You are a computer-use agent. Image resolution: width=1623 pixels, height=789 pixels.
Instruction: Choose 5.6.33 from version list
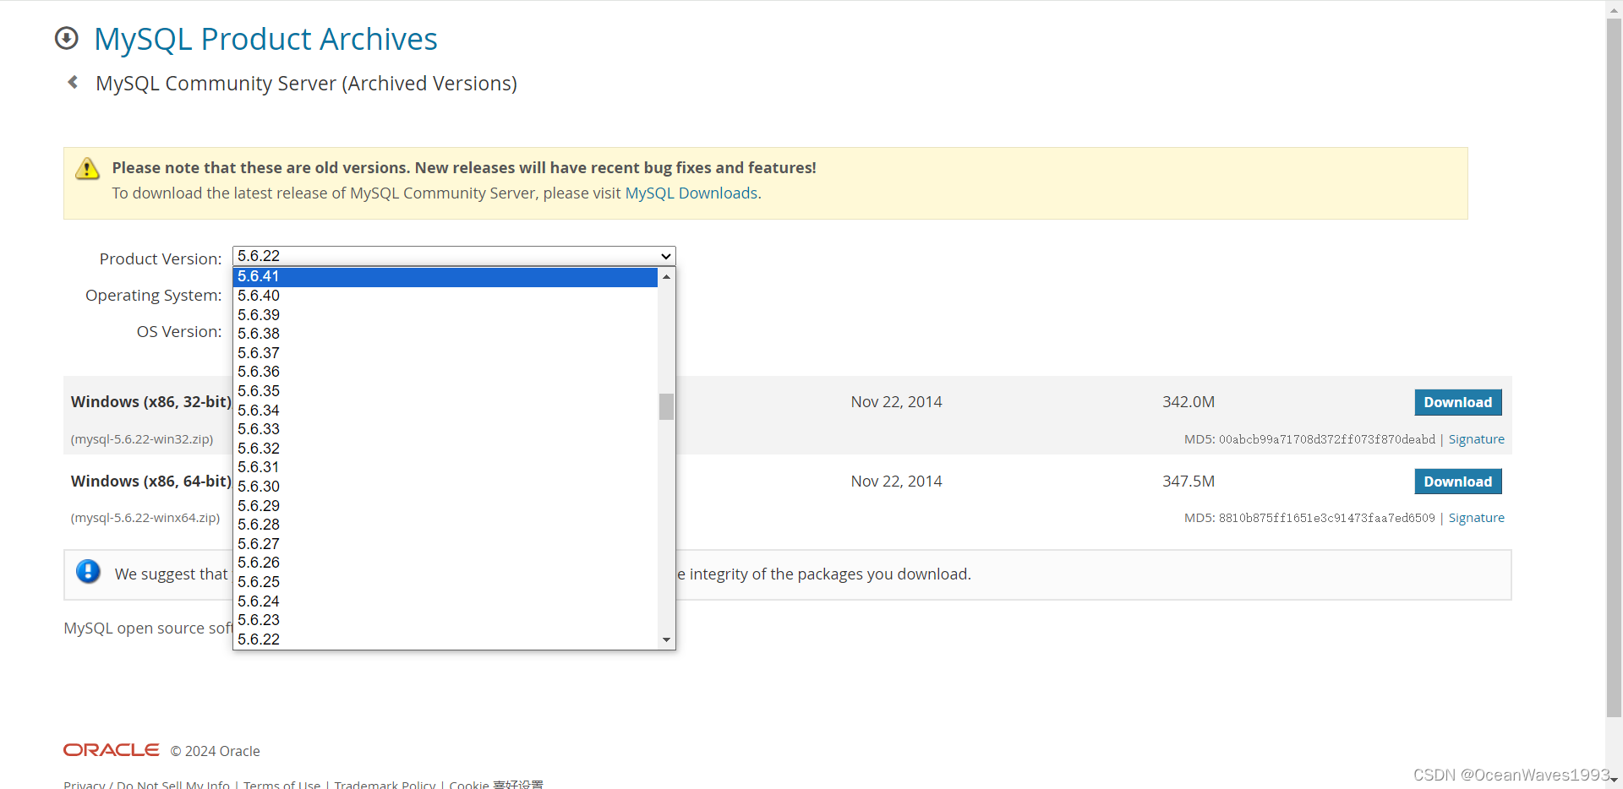(445, 429)
